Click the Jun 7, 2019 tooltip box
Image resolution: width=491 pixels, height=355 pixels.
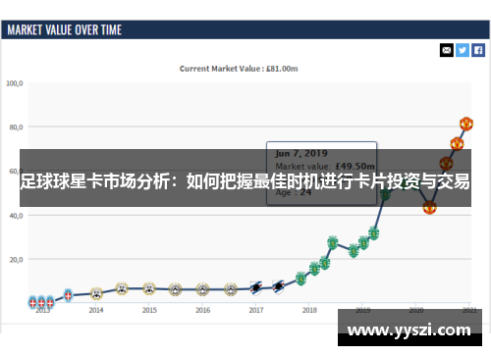coord(321,174)
